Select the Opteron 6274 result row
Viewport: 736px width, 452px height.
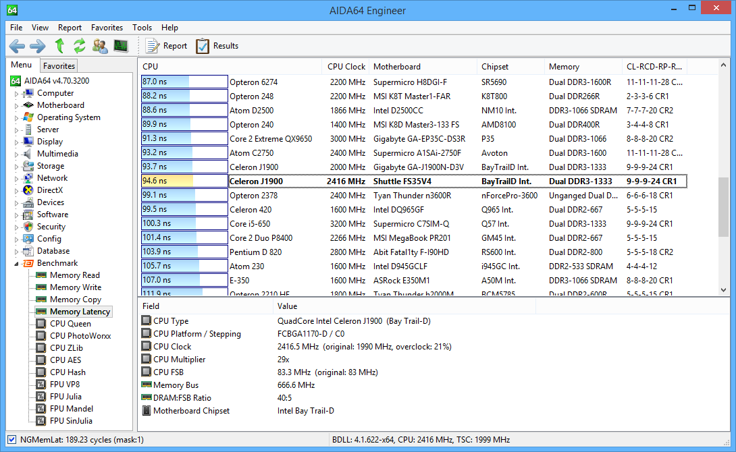coord(414,82)
